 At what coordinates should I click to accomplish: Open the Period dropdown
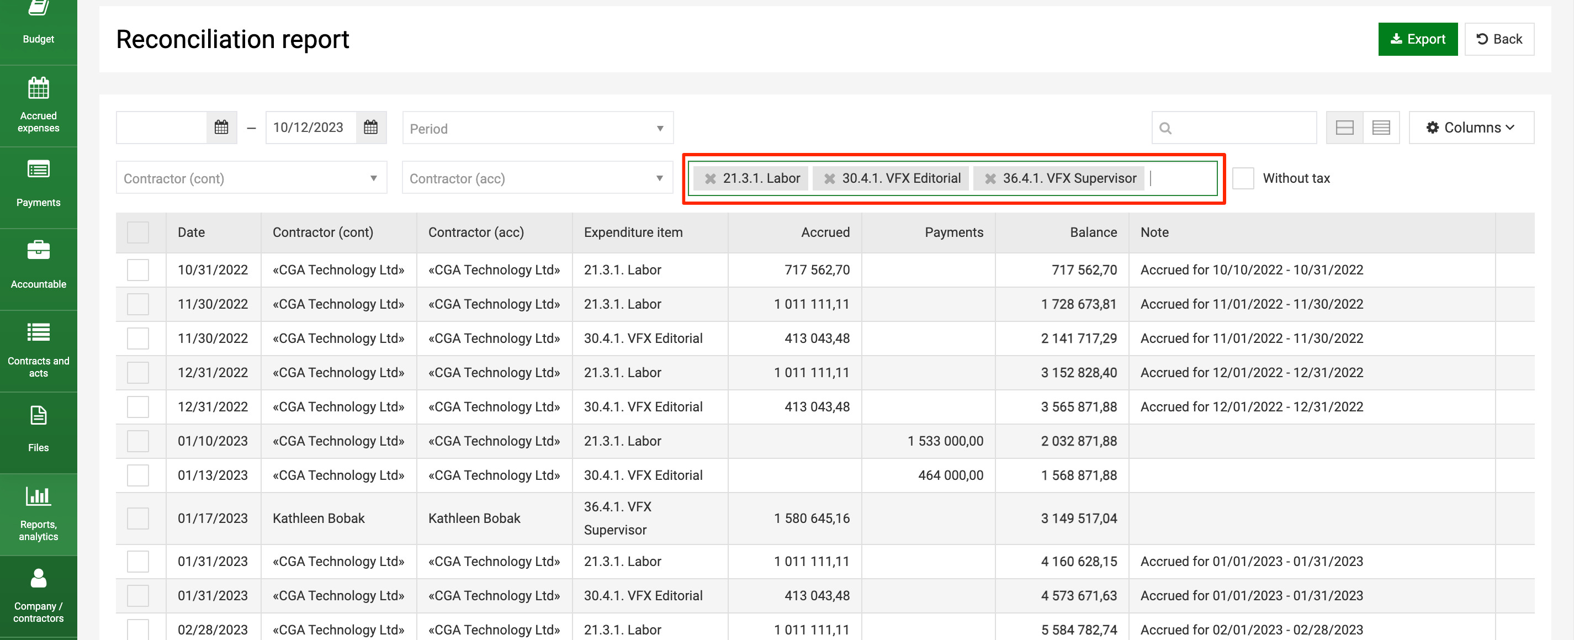coord(538,128)
